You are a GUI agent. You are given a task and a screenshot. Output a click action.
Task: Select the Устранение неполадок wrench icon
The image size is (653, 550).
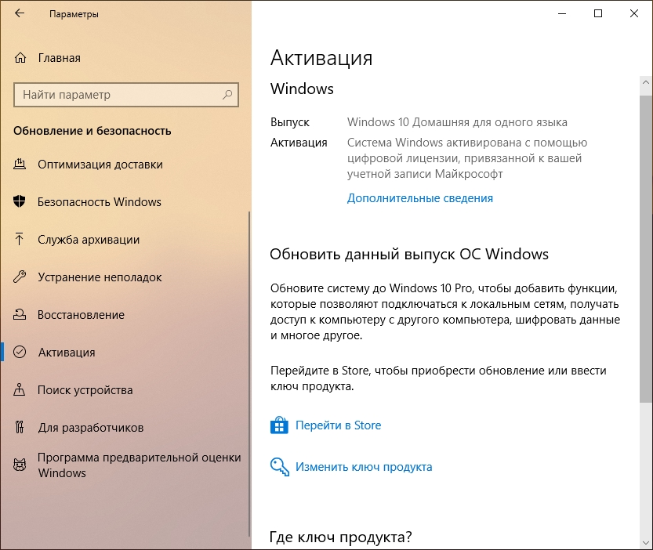point(20,277)
